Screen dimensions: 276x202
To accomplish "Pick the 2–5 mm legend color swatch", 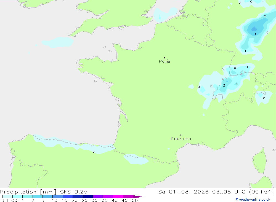I will (x=38, y=196).
